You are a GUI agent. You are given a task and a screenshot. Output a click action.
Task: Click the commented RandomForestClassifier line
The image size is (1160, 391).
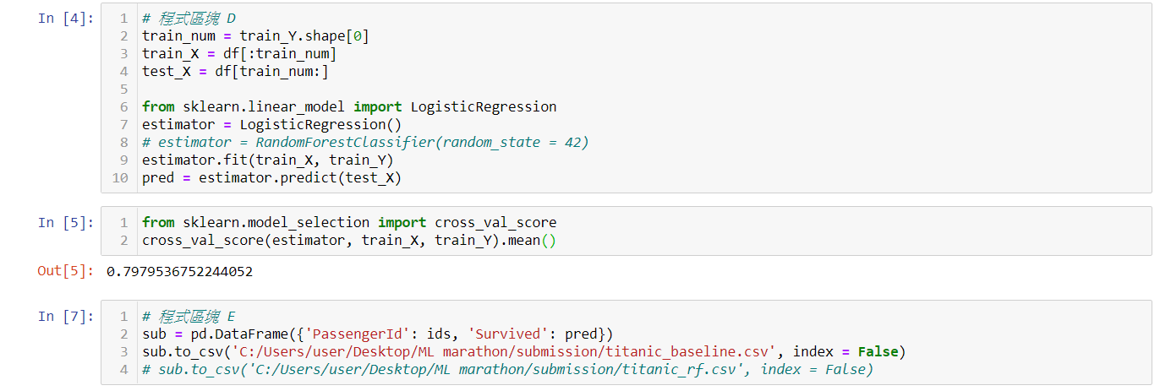click(365, 143)
